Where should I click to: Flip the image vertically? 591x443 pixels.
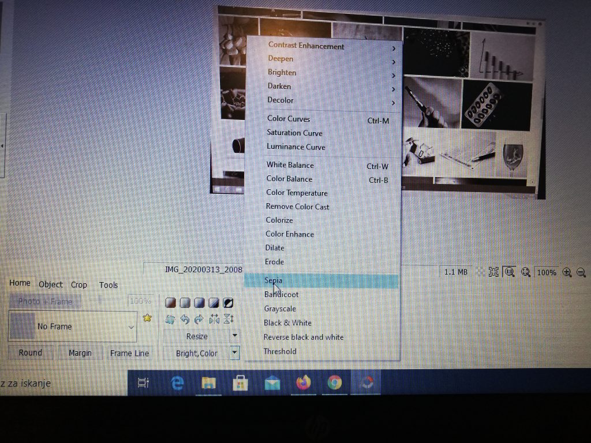[229, 320]
